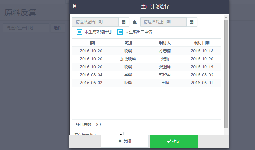Open the start date calendar picker
Viewport: 255px width, 150px height.
pyautogui.click(x=124, y=22)
